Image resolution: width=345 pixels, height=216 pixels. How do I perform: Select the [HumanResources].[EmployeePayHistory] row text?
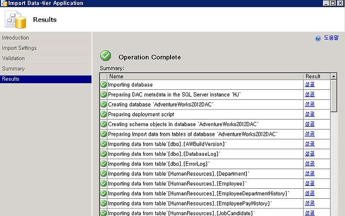pyautogui.click(x=190, y=203)
